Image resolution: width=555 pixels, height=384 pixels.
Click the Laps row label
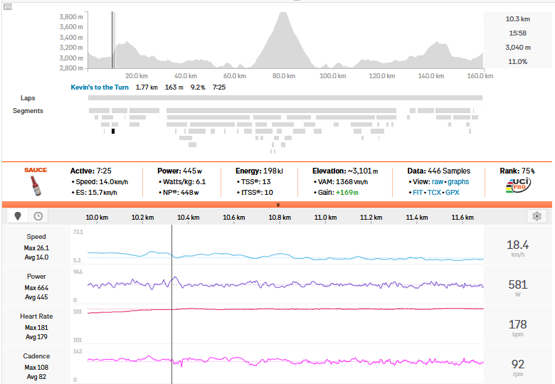pyautogui.click(x=28, y=98)
